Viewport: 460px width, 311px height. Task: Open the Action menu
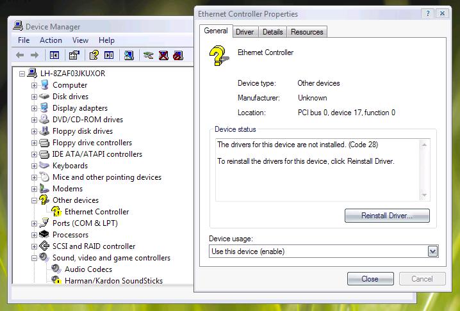point(51,40)
